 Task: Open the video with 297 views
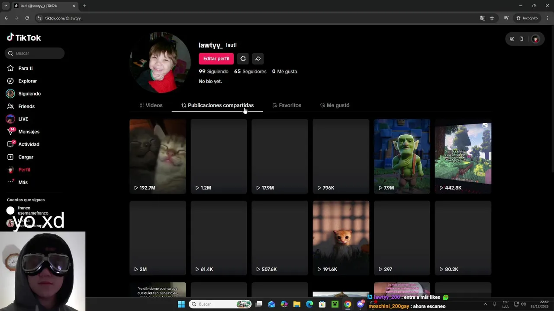402,238
